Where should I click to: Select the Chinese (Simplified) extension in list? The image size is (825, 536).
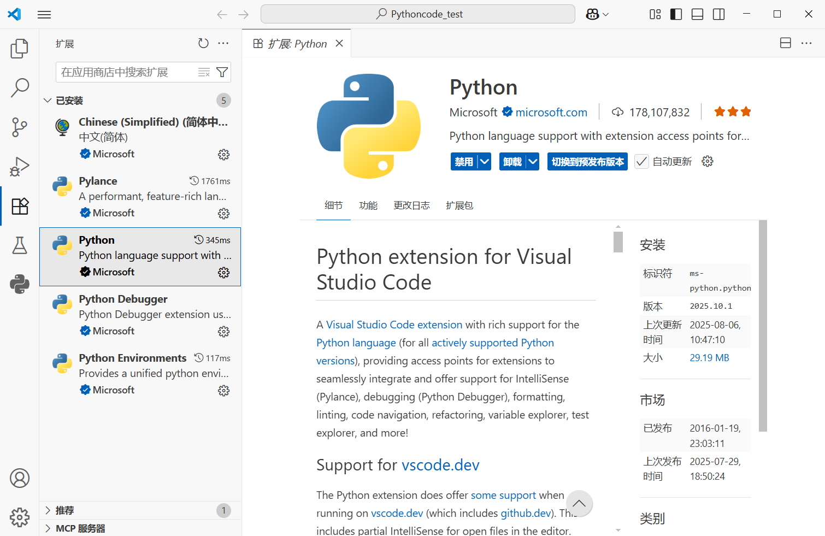tap(140, 139)
